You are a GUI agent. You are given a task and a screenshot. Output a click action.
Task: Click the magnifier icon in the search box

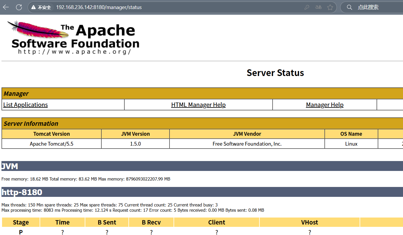[350, 7]
